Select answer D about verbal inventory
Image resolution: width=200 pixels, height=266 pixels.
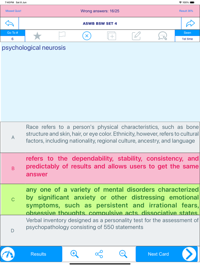[x=100, y=231]
